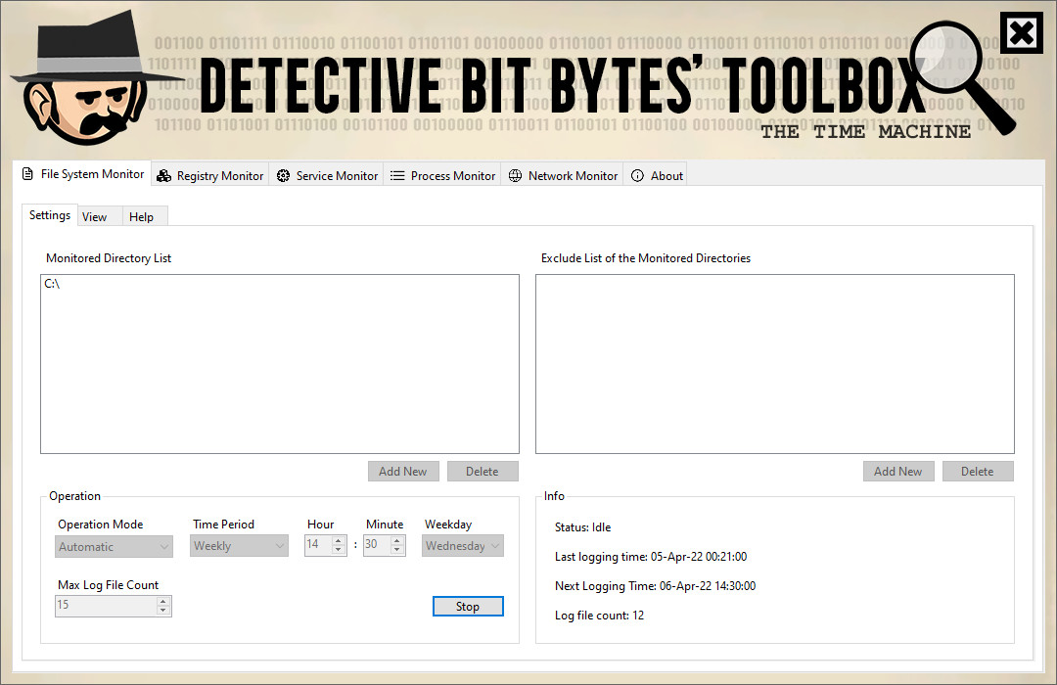Open the Weekday dropdown showing Wednesday

462,545
